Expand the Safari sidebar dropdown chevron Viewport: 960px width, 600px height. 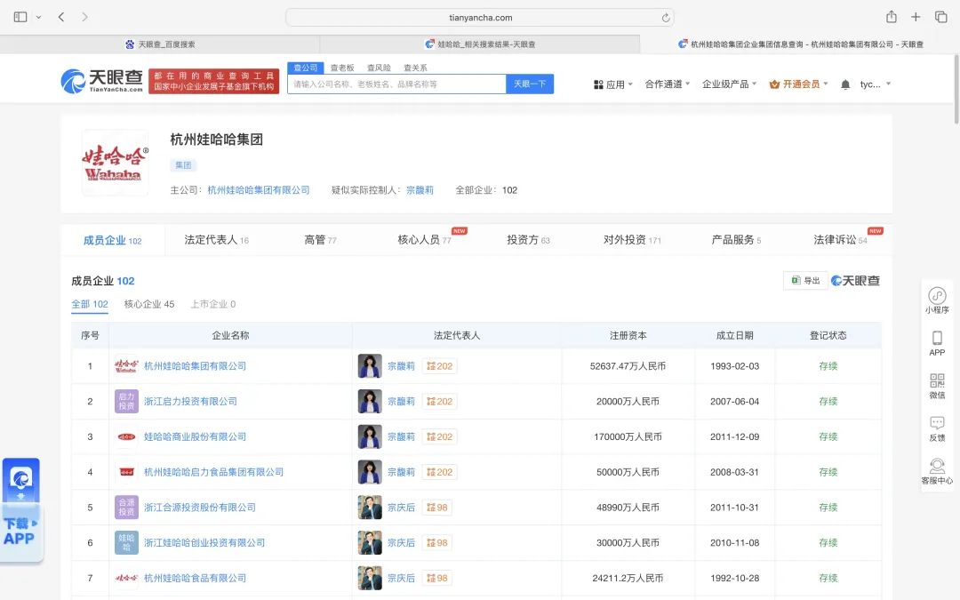[38, 17]
